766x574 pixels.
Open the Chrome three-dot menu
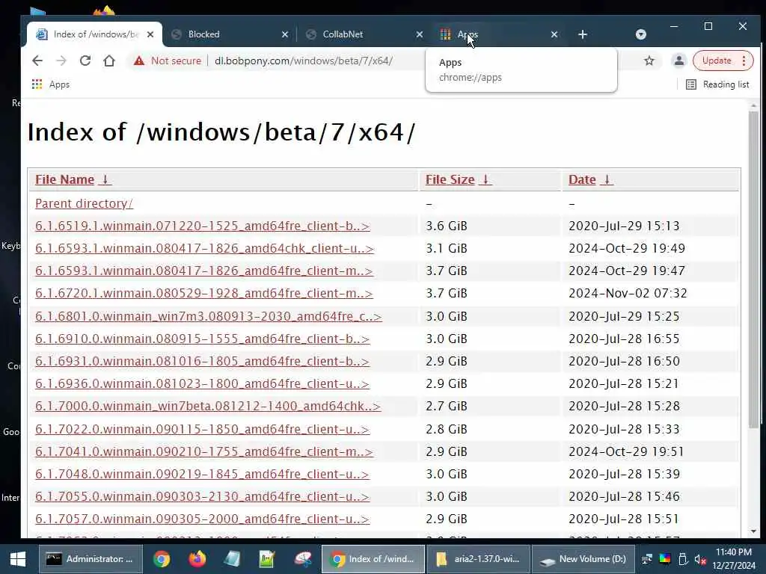coord(744,61)
